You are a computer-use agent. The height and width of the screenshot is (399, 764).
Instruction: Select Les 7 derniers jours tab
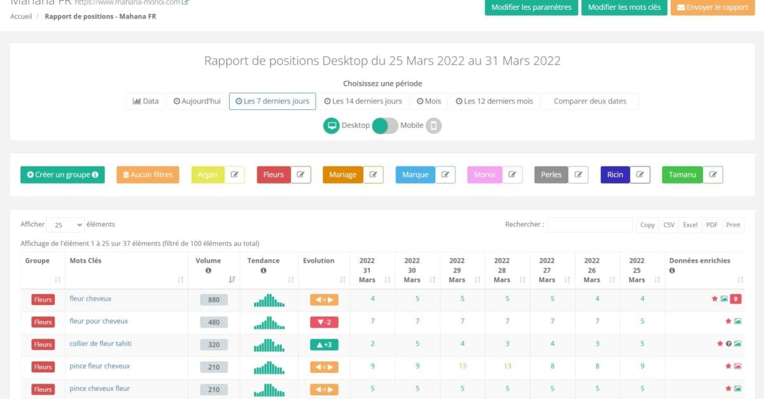pyautogui.click(x=272, y=101)
